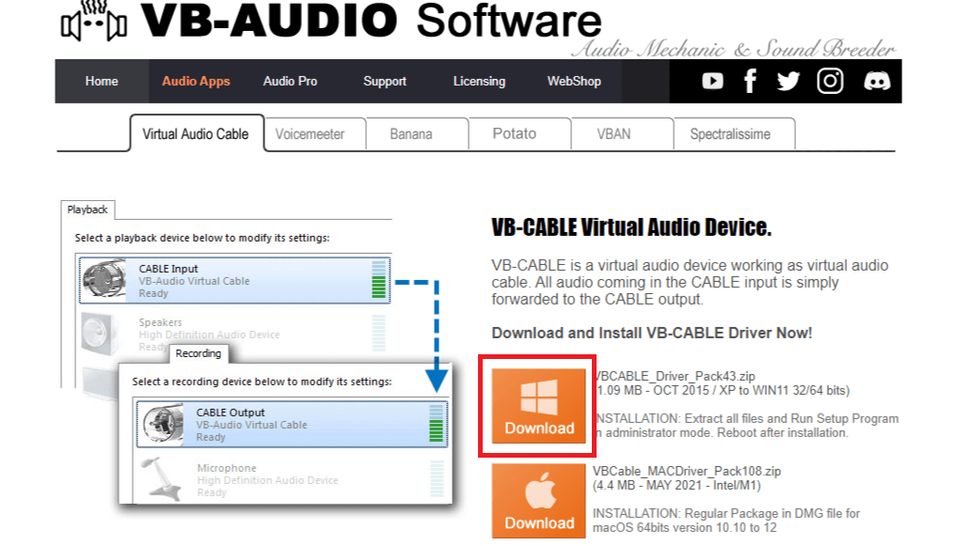Switch to the Banana tab

click(411, 134)
